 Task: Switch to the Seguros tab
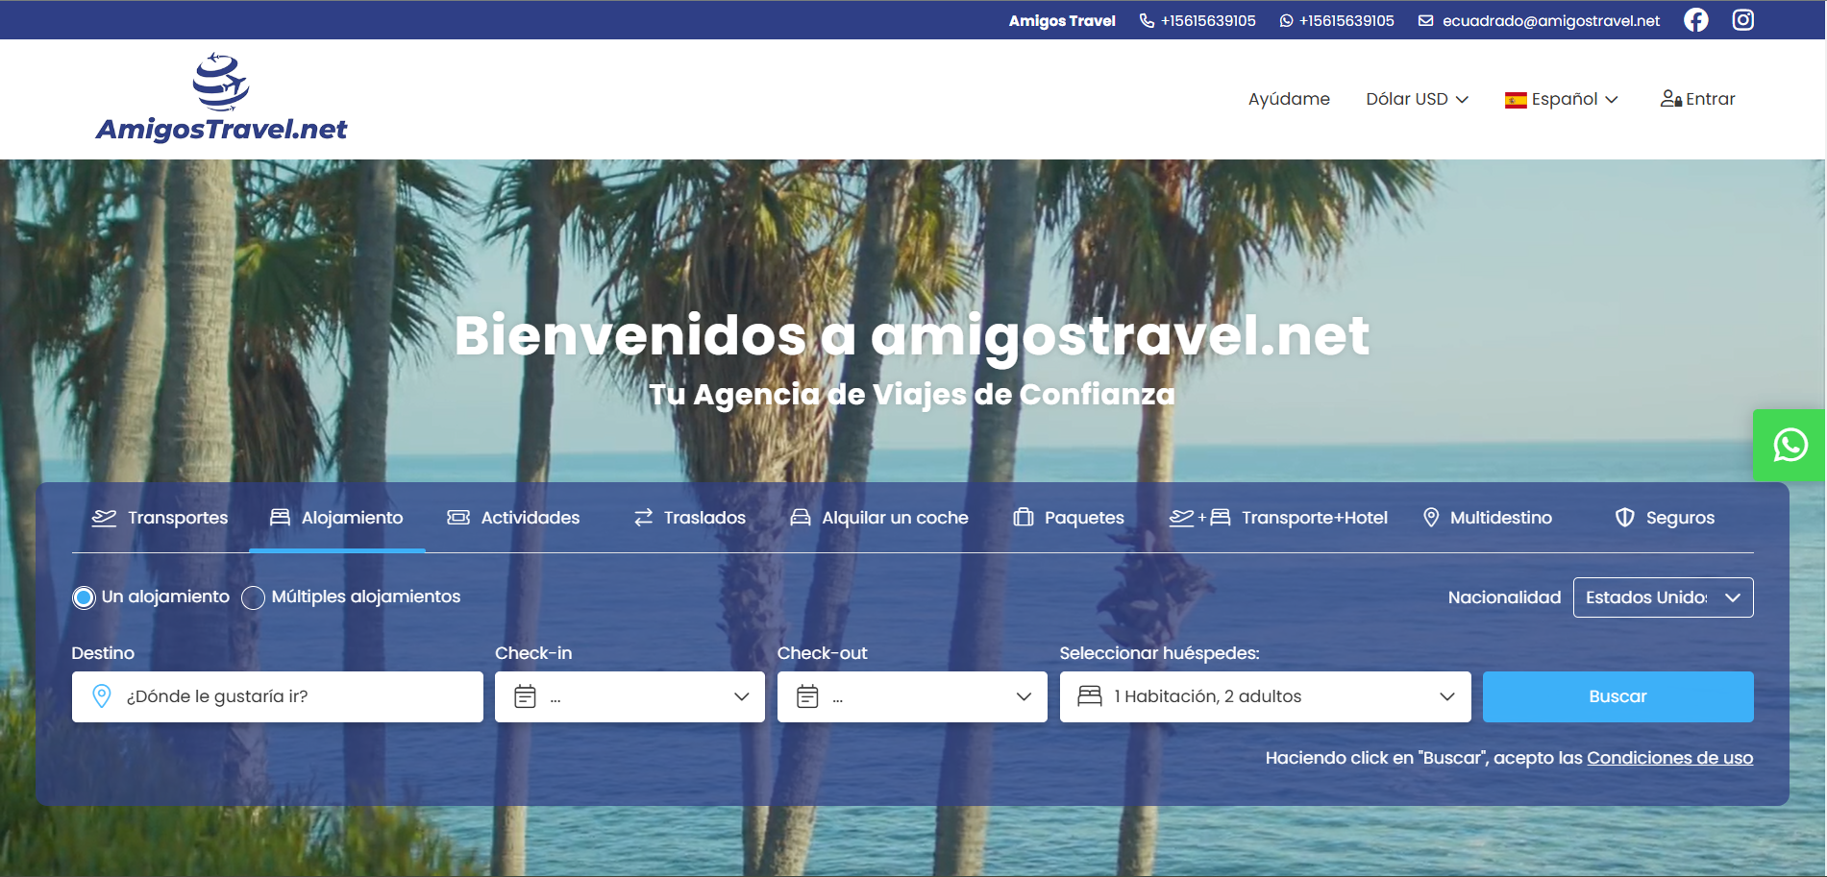click(1665, 518)
